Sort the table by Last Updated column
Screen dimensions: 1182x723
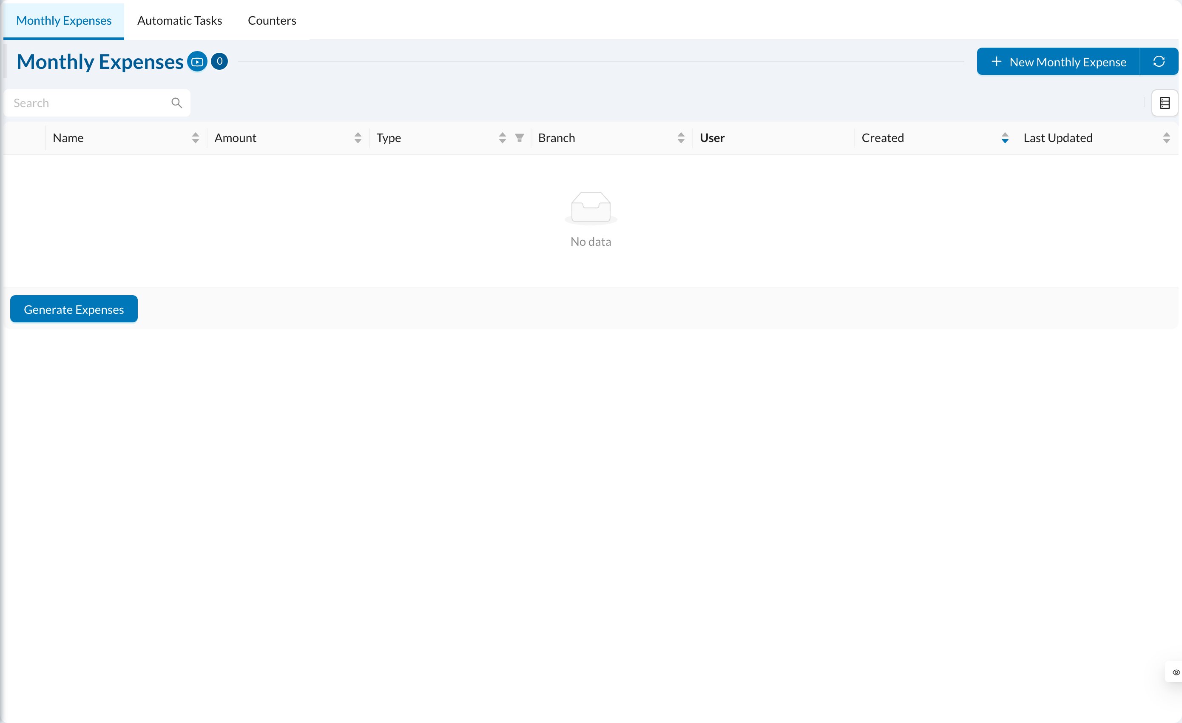coord(1167,138)
